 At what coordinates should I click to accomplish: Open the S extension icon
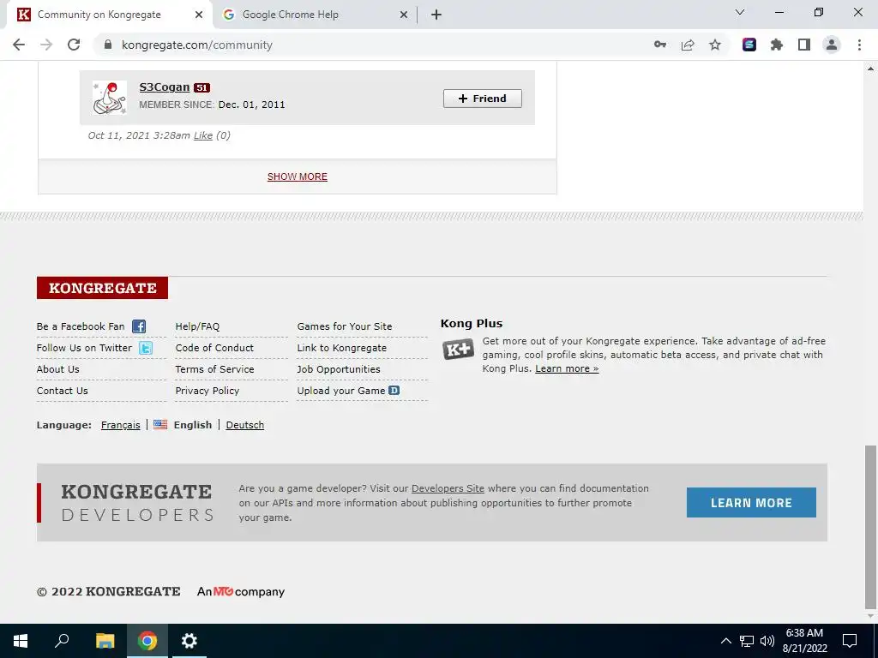pos(749,45)
